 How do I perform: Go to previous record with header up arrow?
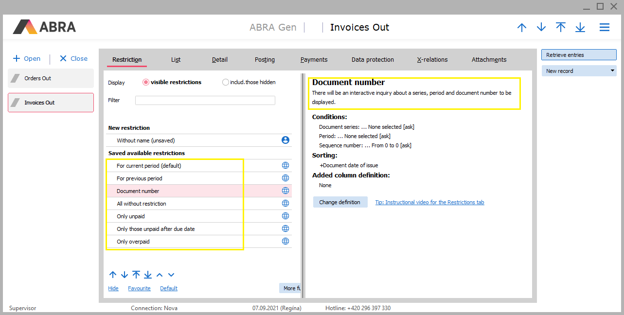point(522,28)
